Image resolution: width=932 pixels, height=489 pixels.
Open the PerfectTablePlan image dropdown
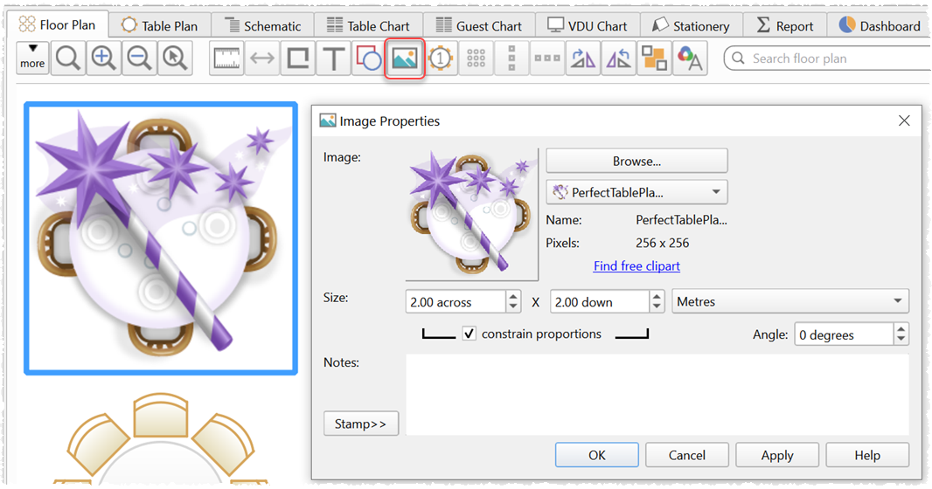click(636, 192)
